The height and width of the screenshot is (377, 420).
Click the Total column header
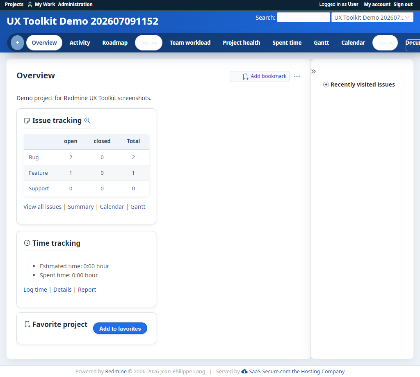[133, 141]
